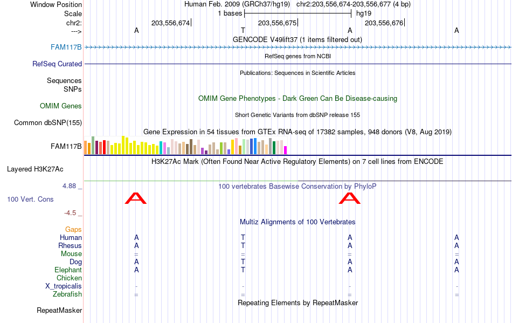Open the RefSeq Curated track label

57,64
